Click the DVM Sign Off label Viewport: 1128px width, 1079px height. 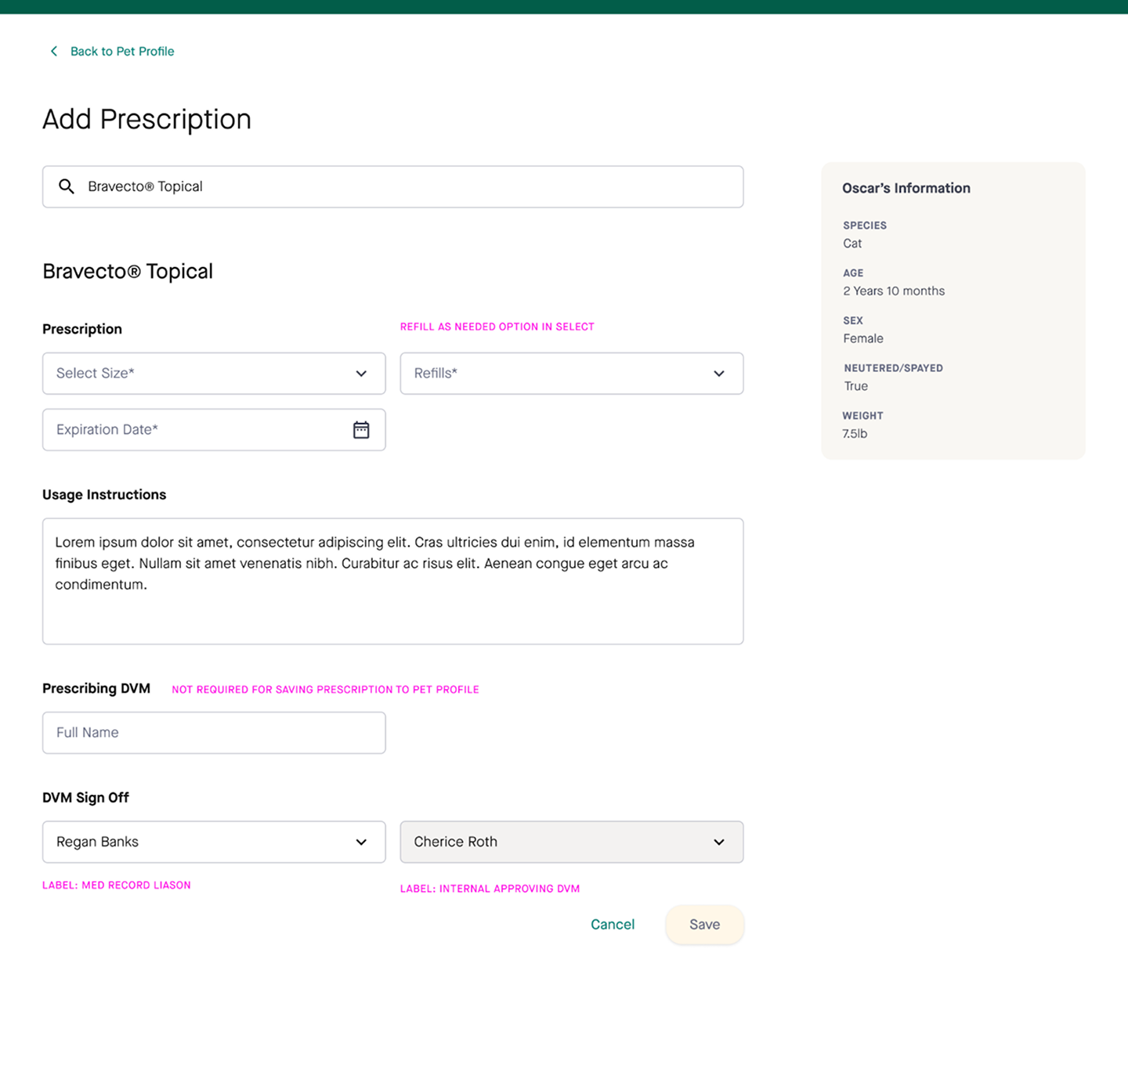(x=85, y=798)
